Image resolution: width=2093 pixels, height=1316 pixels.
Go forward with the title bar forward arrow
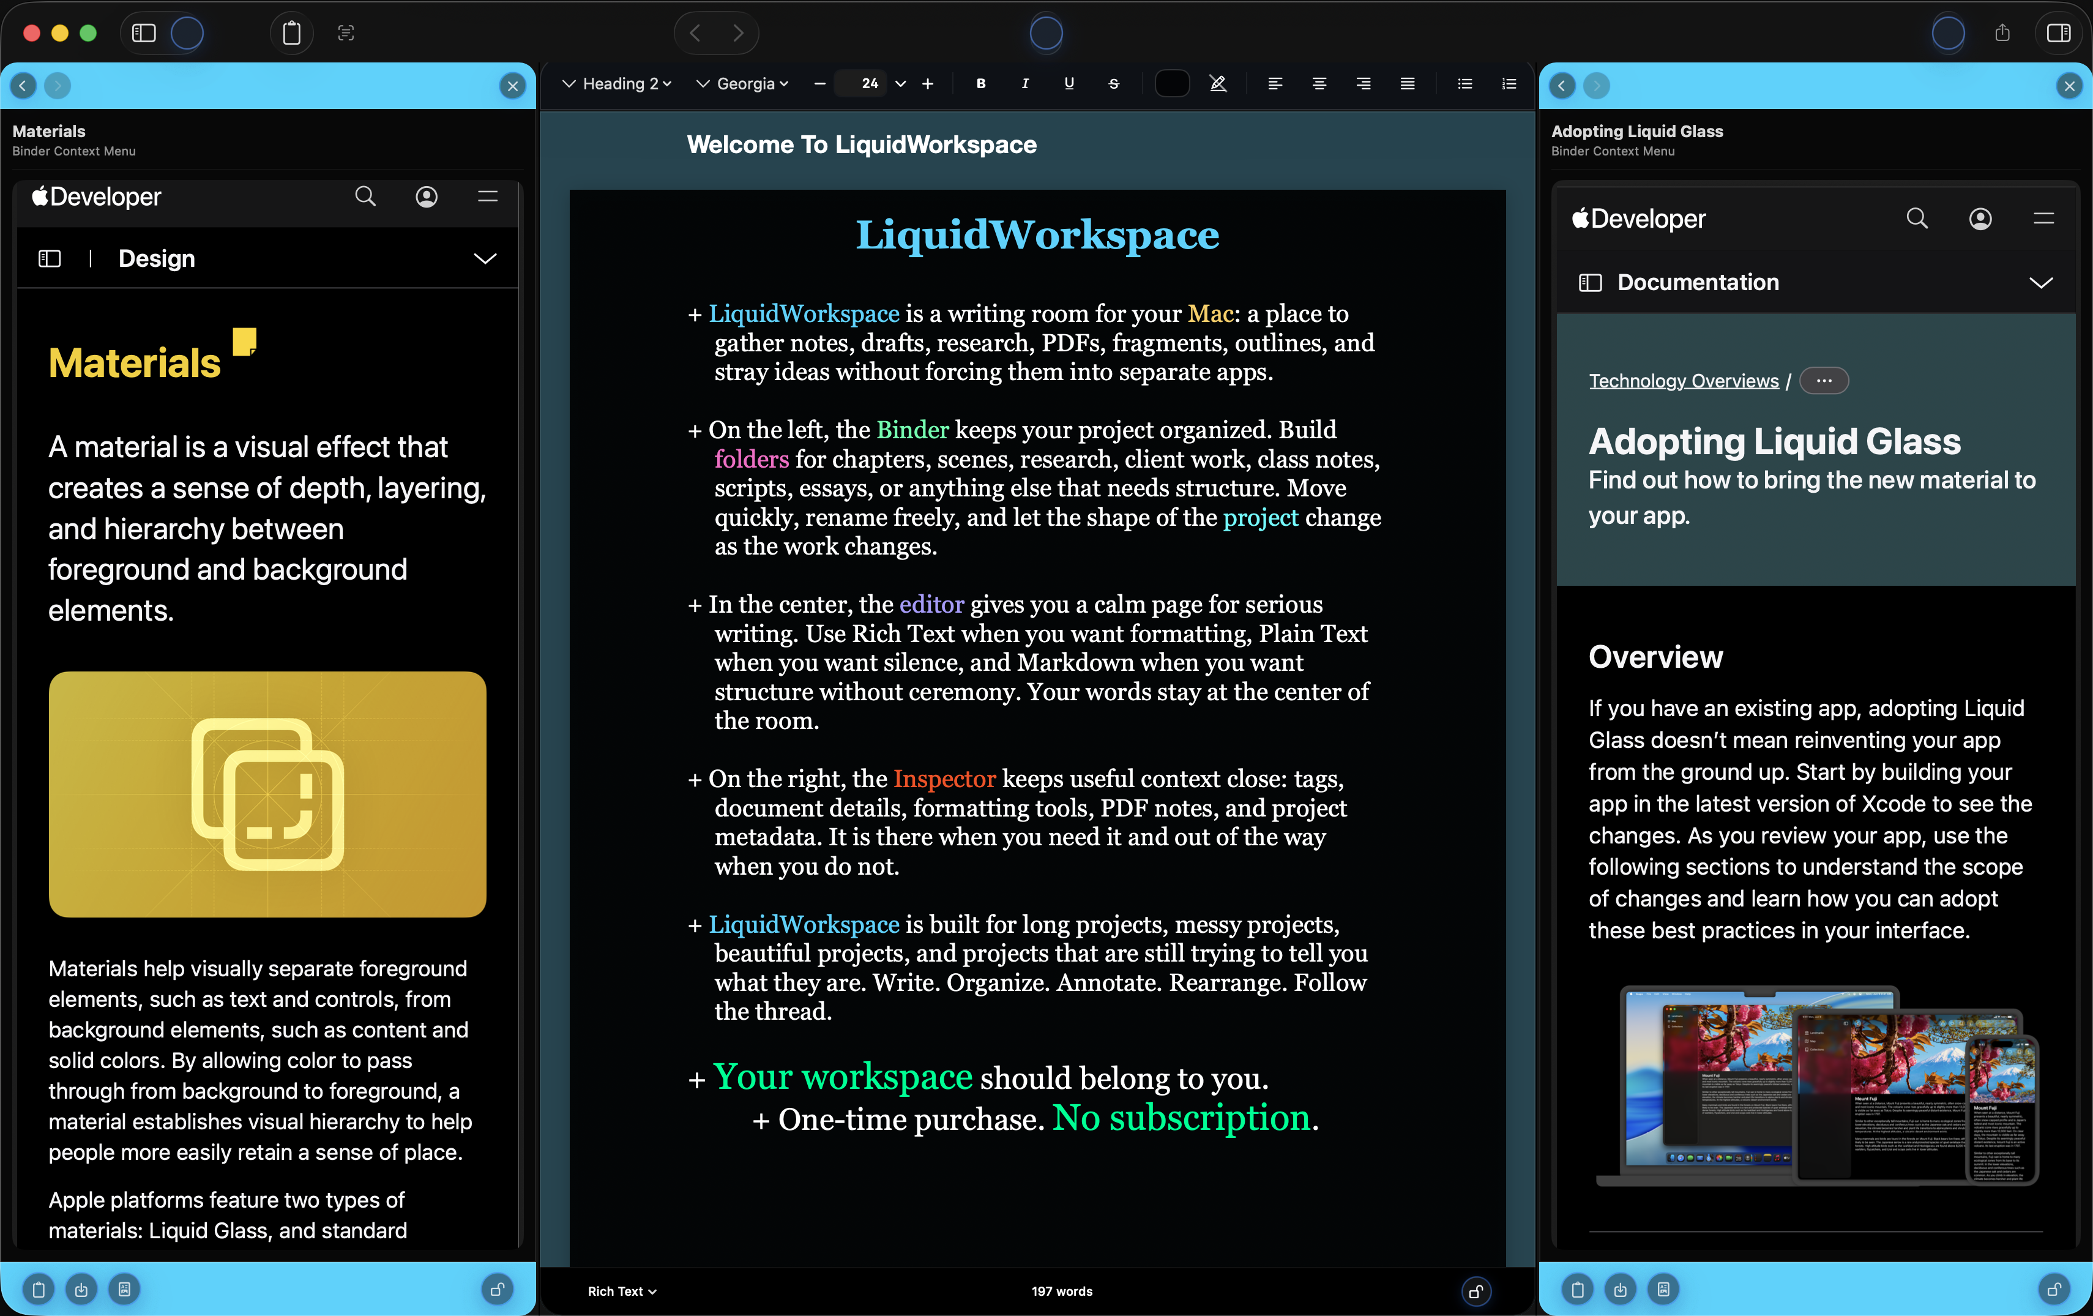pyautogui.click(x=738, y=33)
